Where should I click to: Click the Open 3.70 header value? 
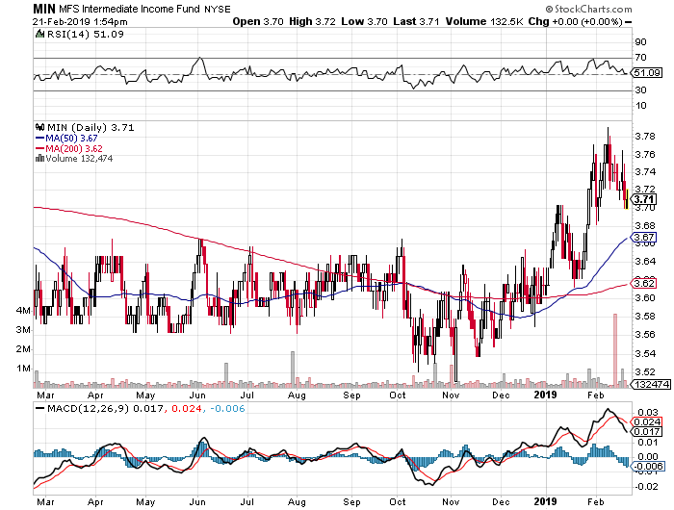click(258, 21)
